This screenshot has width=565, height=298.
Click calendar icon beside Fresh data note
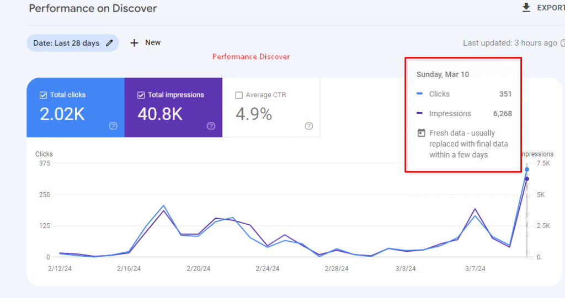click(x=422, y=133)
